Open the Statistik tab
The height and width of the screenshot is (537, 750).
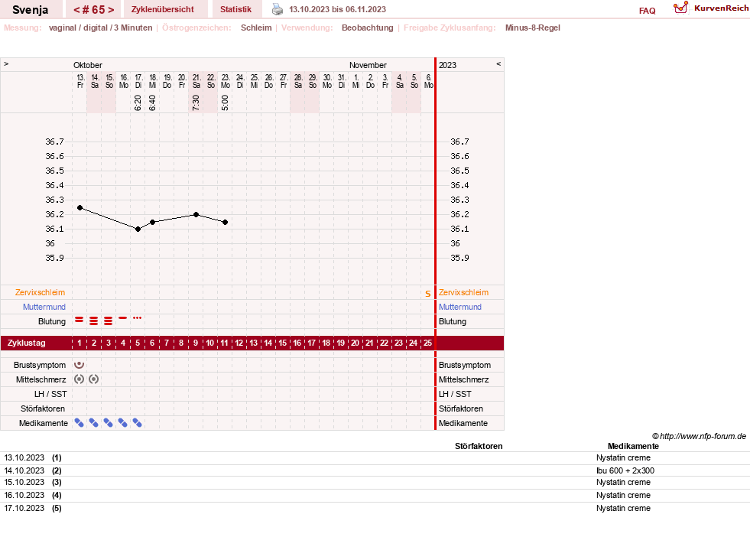point(235,9)
